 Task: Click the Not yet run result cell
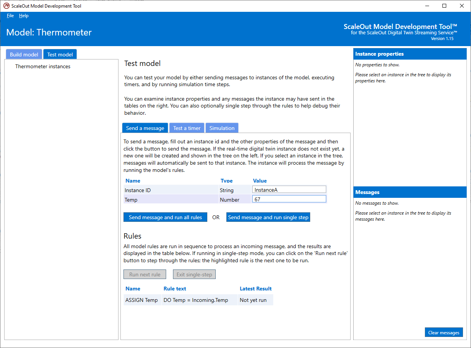tap(256, 300)
